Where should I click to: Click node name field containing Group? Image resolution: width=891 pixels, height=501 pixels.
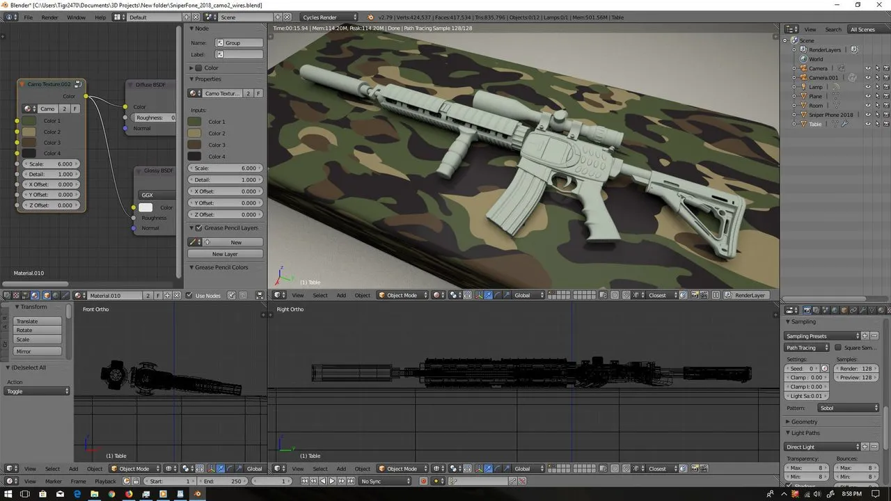point(239,42)
